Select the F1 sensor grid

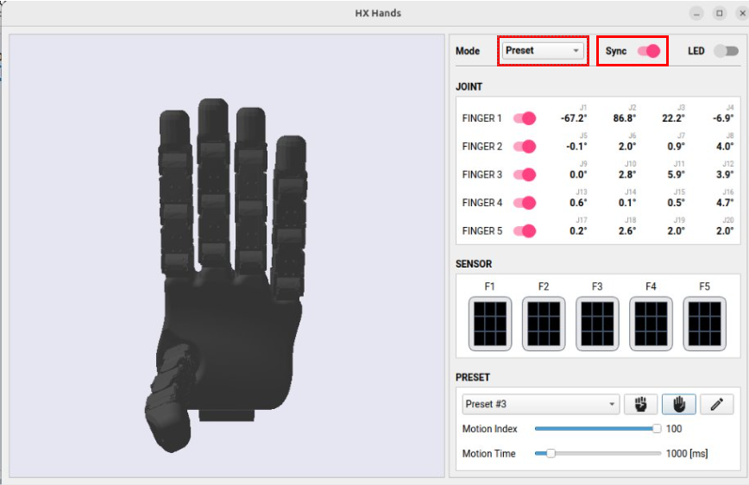(490, 324)
